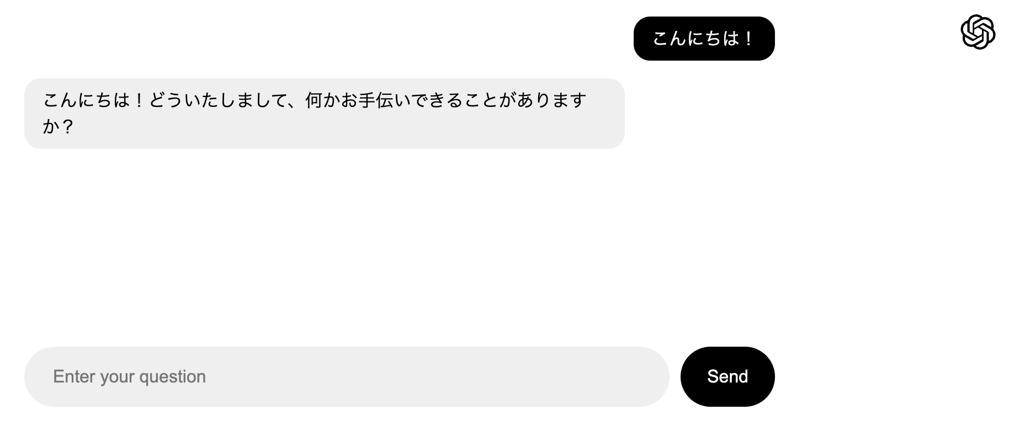
Task: Click the exclamation mark in the black bubble
Action: click(748, 39)
